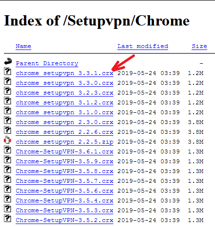
Task: Select the Chrome-SetupVPN-3.5.6.crx link
Action: tap(64, 191)
